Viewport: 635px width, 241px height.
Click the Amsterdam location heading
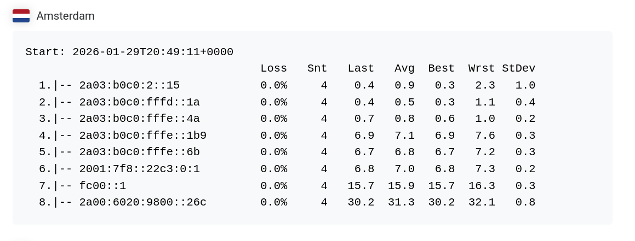click(66, 16)
